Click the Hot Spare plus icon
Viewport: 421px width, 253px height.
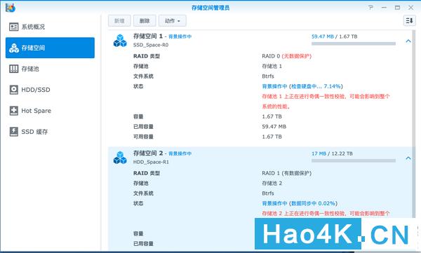(14, 111)
